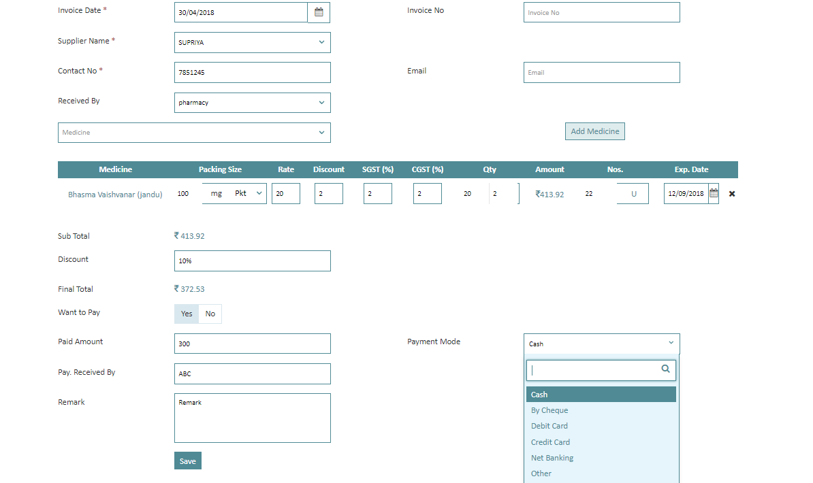Click the Save button
813x483 pixels.
(x=188, y=461)
